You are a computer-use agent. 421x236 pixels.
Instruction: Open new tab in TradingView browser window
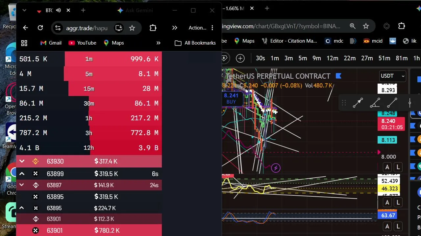(x=267, y=8)
